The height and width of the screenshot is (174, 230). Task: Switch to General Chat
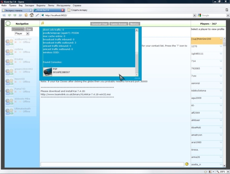(99, 24)
